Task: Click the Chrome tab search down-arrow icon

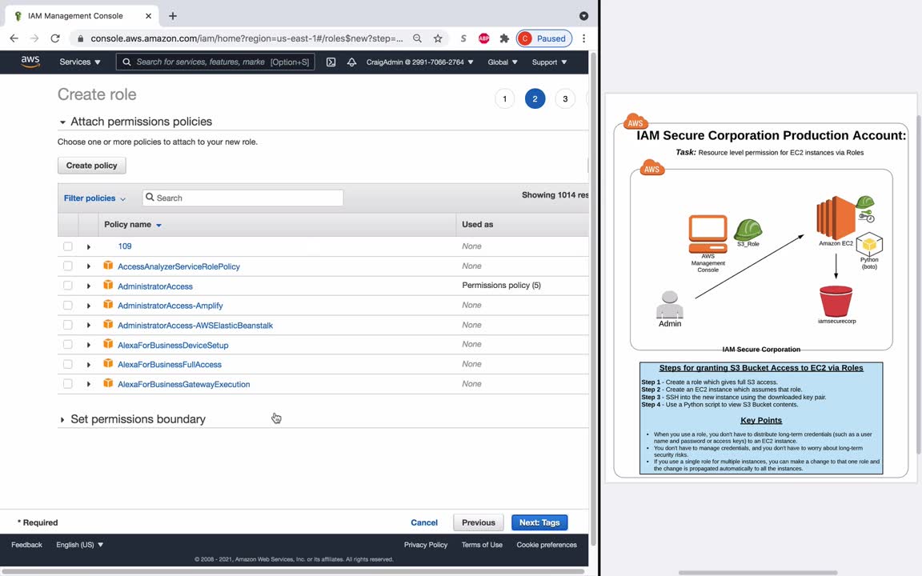Action: coord(583,16)
